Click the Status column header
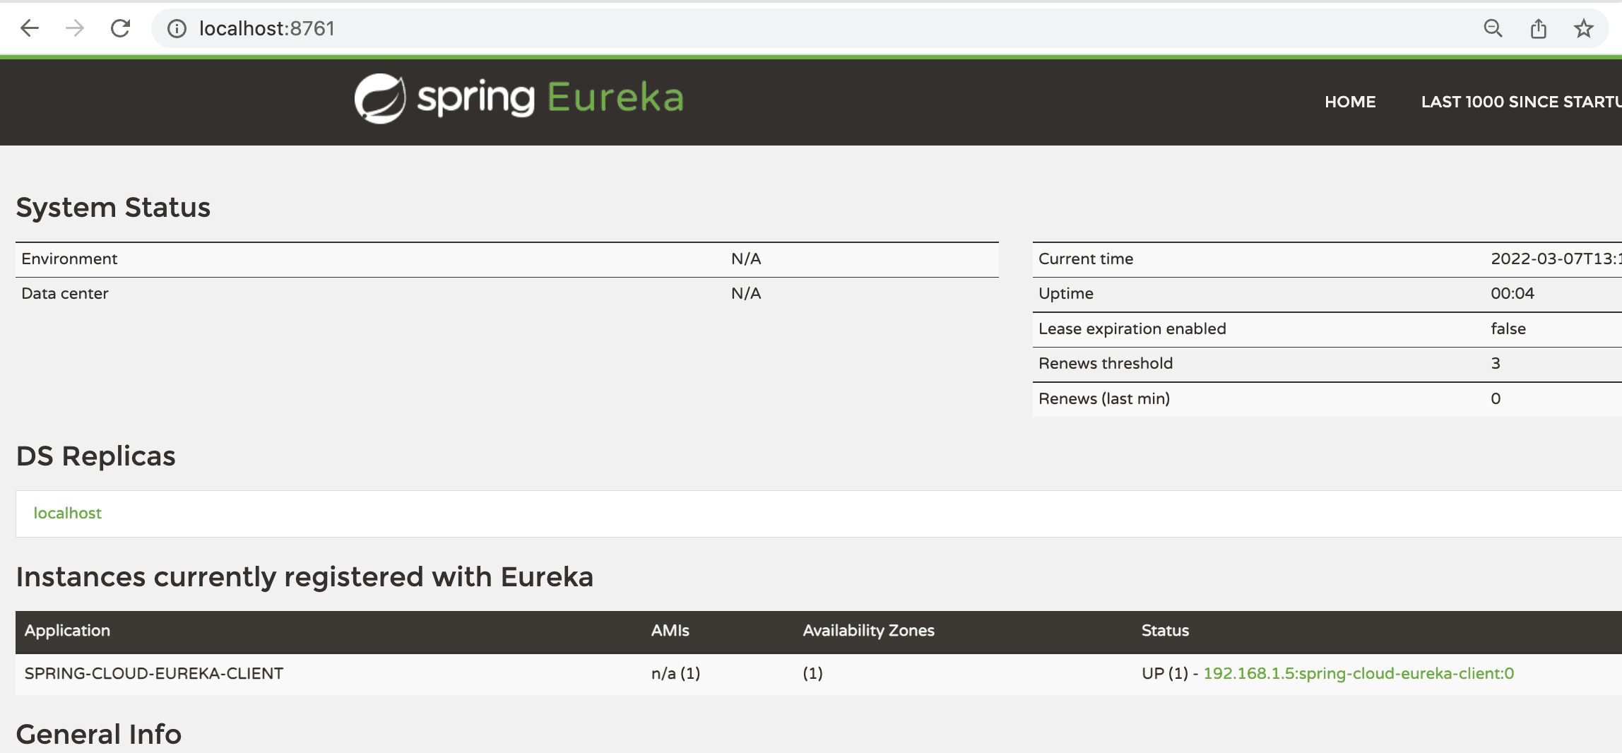Image resolution: width=1622 pixels, height=753 pixels. [x=1165, y=631]
